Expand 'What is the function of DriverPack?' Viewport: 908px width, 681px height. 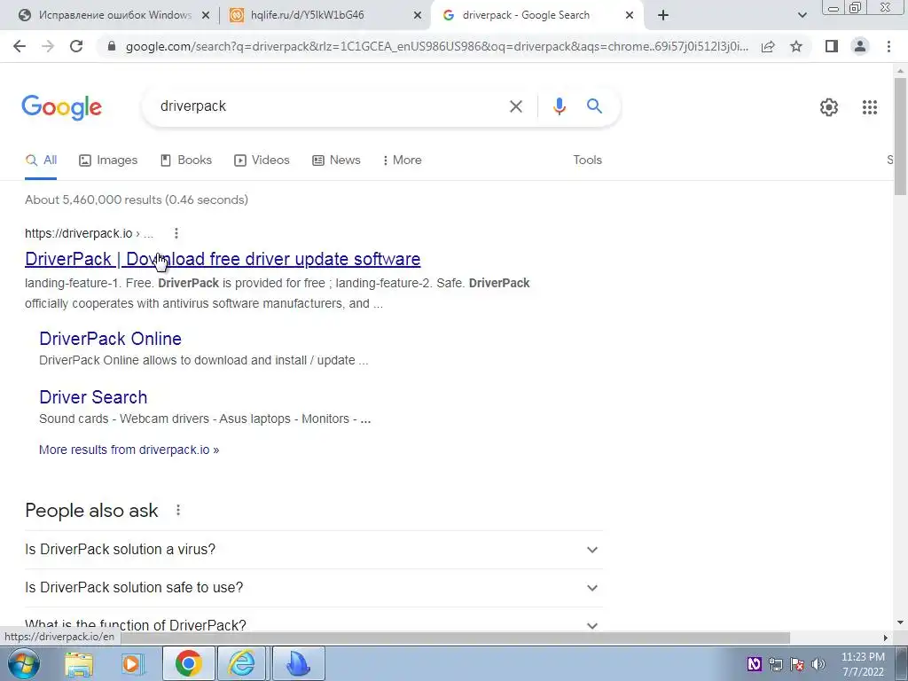coord(313,623)
